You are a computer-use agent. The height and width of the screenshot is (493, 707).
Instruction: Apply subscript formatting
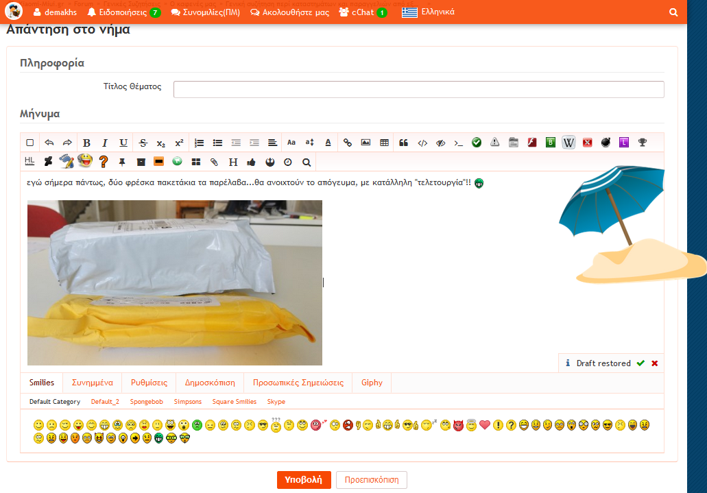(x=161, y=143)
